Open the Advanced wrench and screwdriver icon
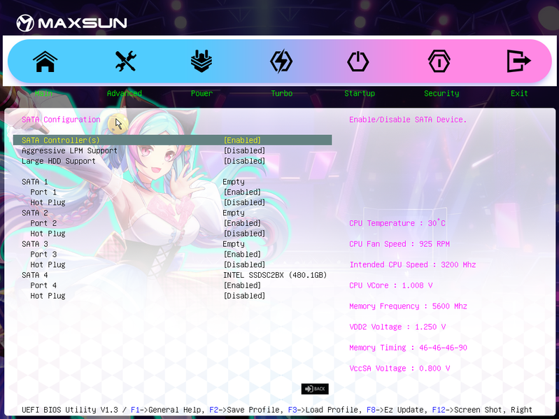 125,61
